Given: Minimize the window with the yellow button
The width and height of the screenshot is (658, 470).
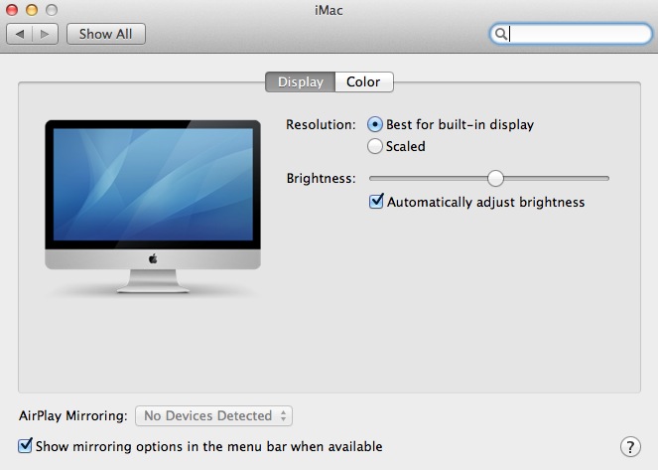Looking at the screenshot, I should point(32,9).
